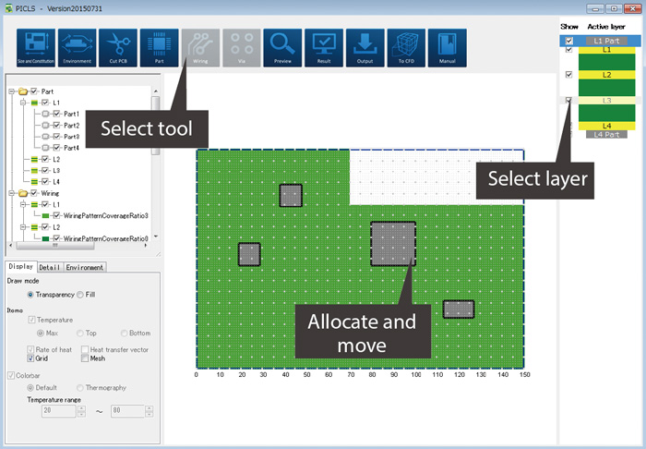Uncheck the Part4 checkbox in tree
The width and height of the screenshot is (646, 449).
point(57,148)
